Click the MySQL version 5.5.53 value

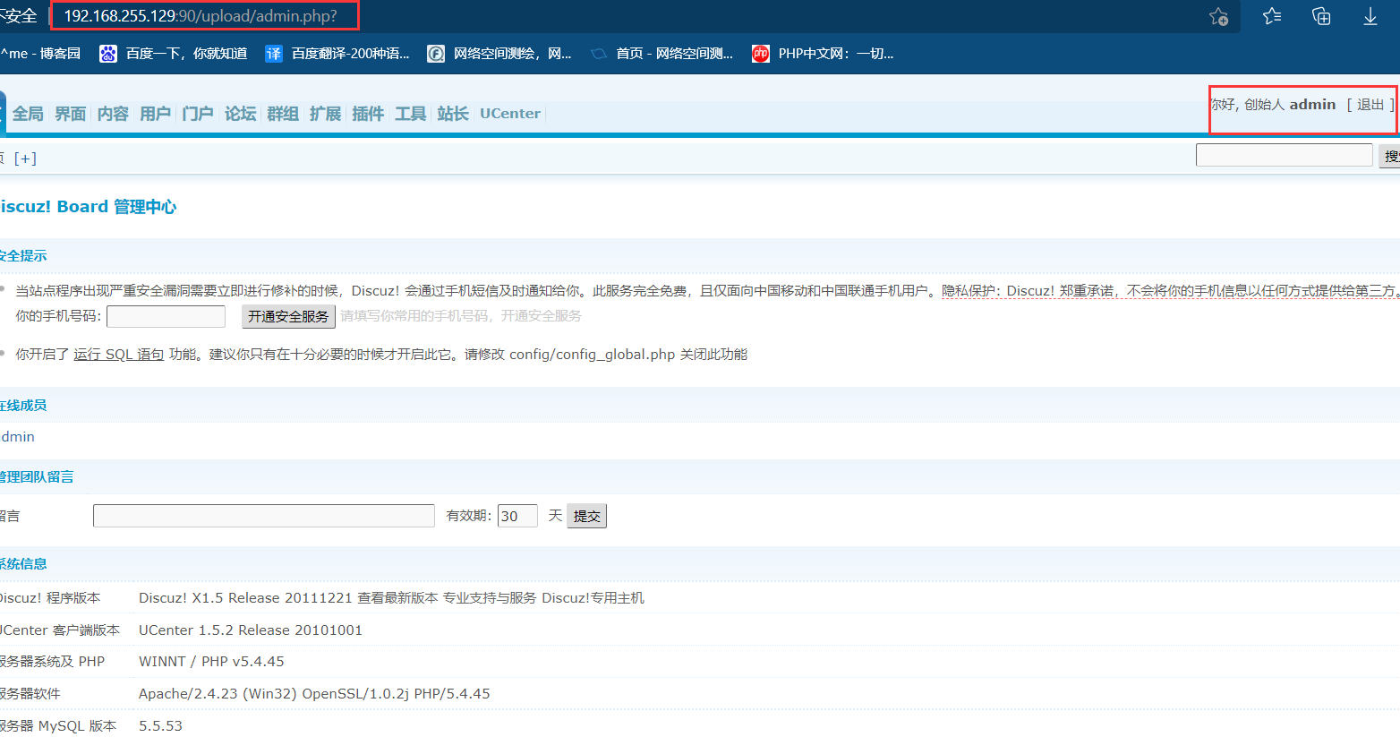click(160, 725)
